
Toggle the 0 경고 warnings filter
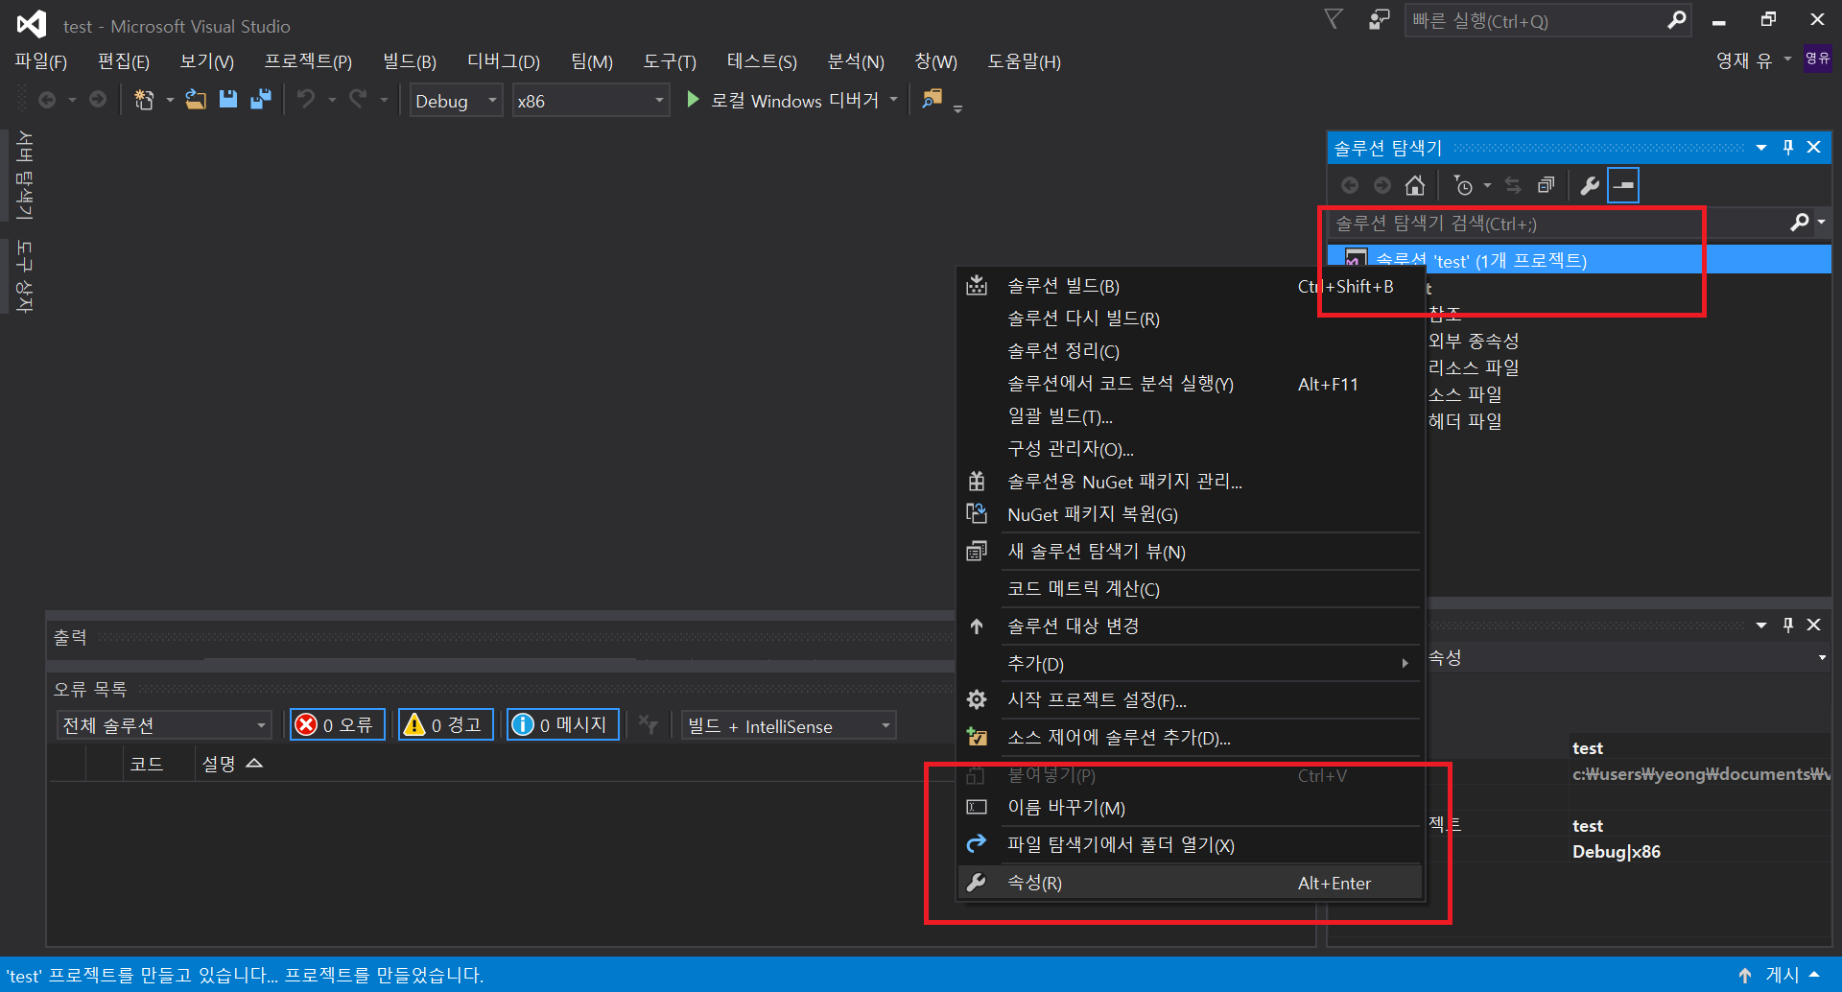click(446, 725)
